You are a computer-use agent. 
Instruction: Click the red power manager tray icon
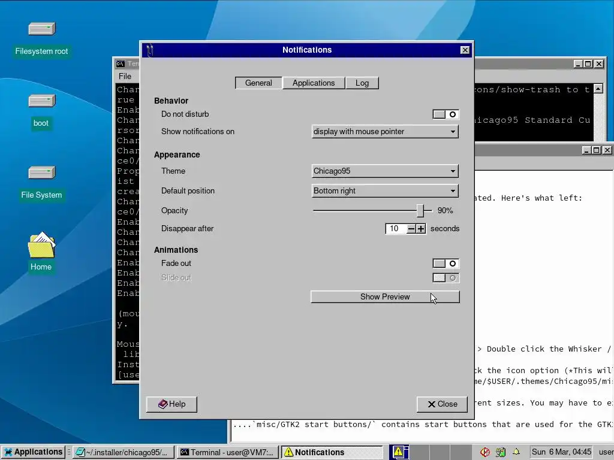pos(484,452)
